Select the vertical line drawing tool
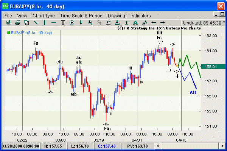Screen dimensions: 227x151 (44, 23)
